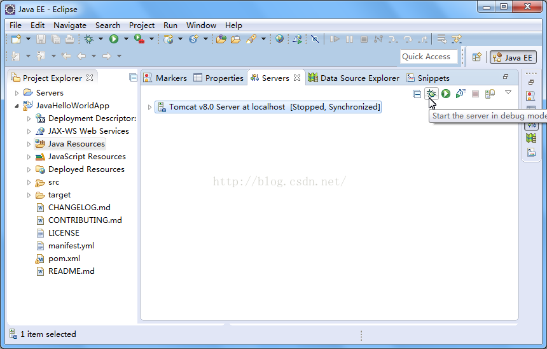Screen dimensions: 547x349
Task: Open the Servers view menu triangle
Action: coord(508,92)
